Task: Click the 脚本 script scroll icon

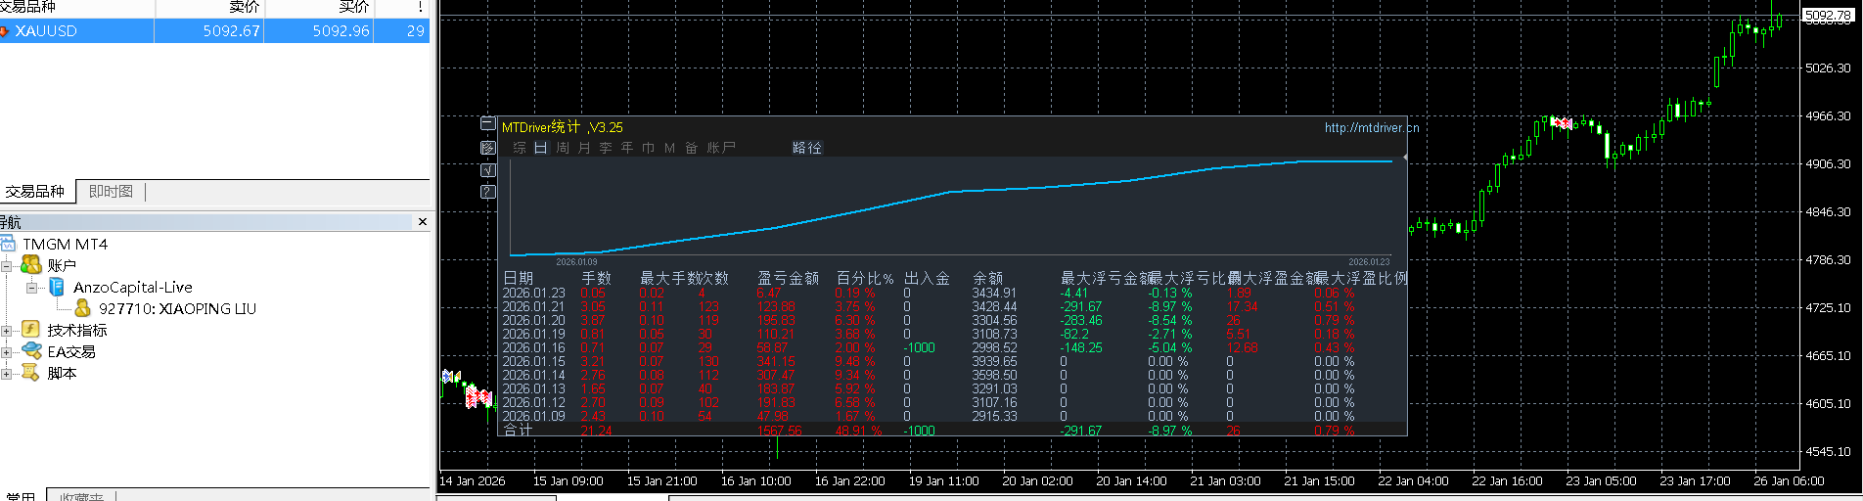Action: coord(30,373)
